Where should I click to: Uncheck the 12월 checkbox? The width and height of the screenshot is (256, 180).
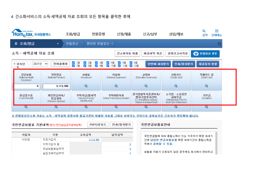pyautogui.click(x=131, y=66)
